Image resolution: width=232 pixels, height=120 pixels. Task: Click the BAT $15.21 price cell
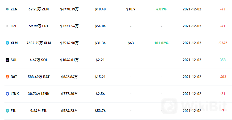100,77
